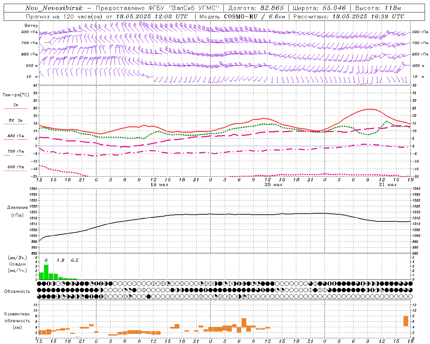
Task: Select the model label "COSMO-RU / 6.6км"
Action: pos(255,16)
